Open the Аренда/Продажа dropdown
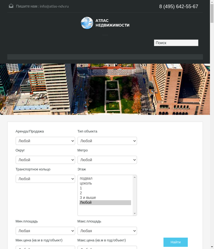Image resolution: width=214 pixels, height=249 pixels. [45, 141]
